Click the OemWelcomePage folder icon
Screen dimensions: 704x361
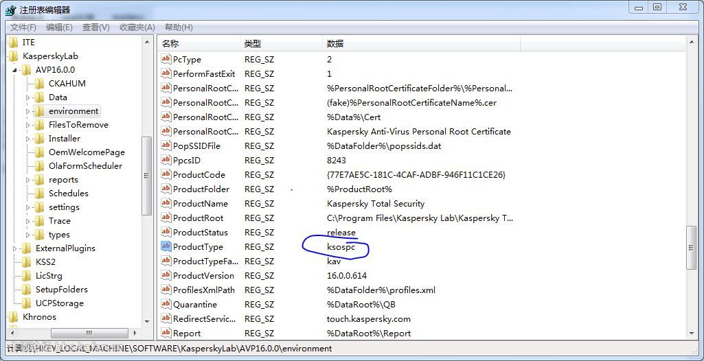tap(40, 152)
